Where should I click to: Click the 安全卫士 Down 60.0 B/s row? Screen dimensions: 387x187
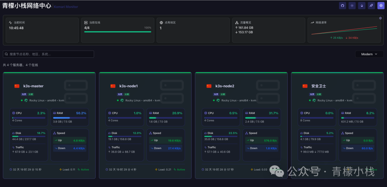(x=358, y=148)
